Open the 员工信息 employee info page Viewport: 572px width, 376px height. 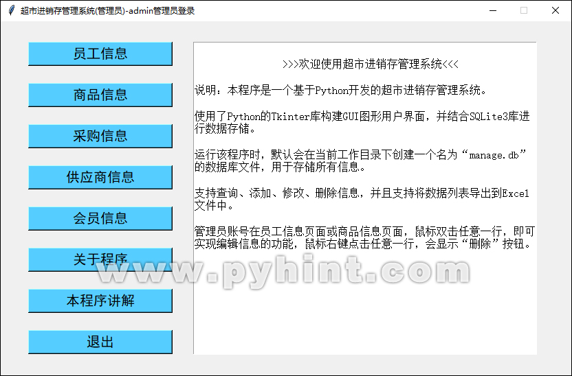(100, 54)
